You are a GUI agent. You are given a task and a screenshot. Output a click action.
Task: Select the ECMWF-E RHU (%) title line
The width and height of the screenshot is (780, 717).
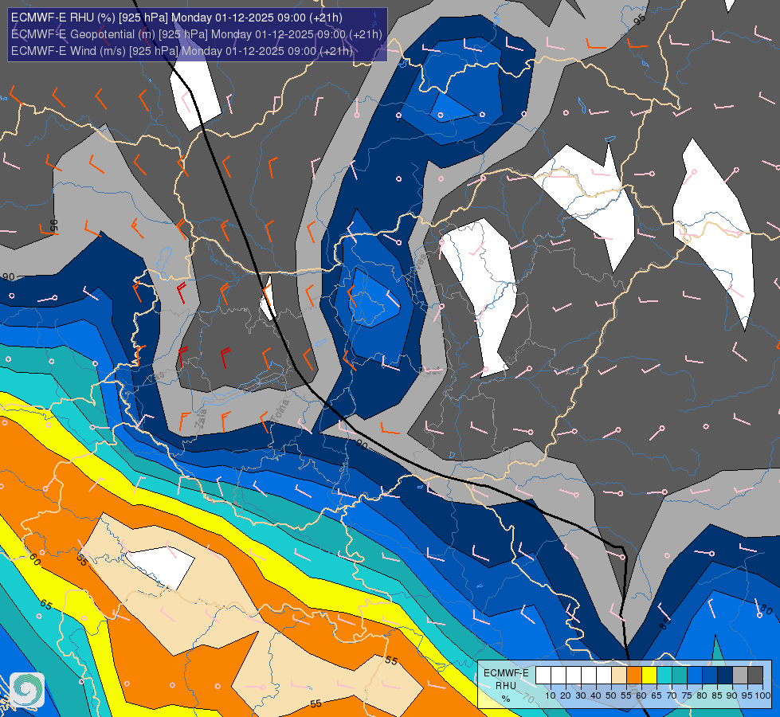(x=177, y=18)
